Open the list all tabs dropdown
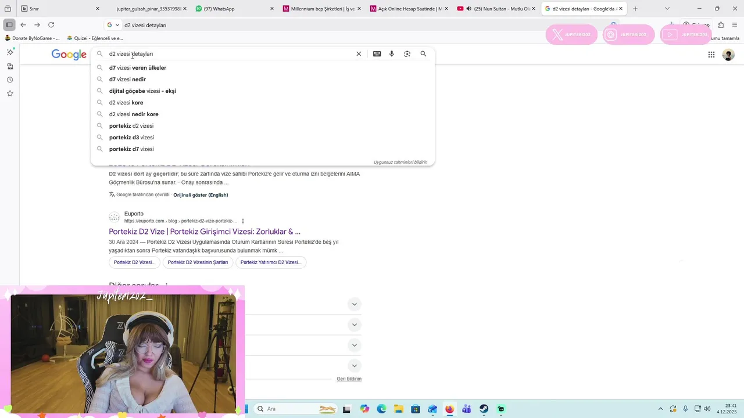 667,9
